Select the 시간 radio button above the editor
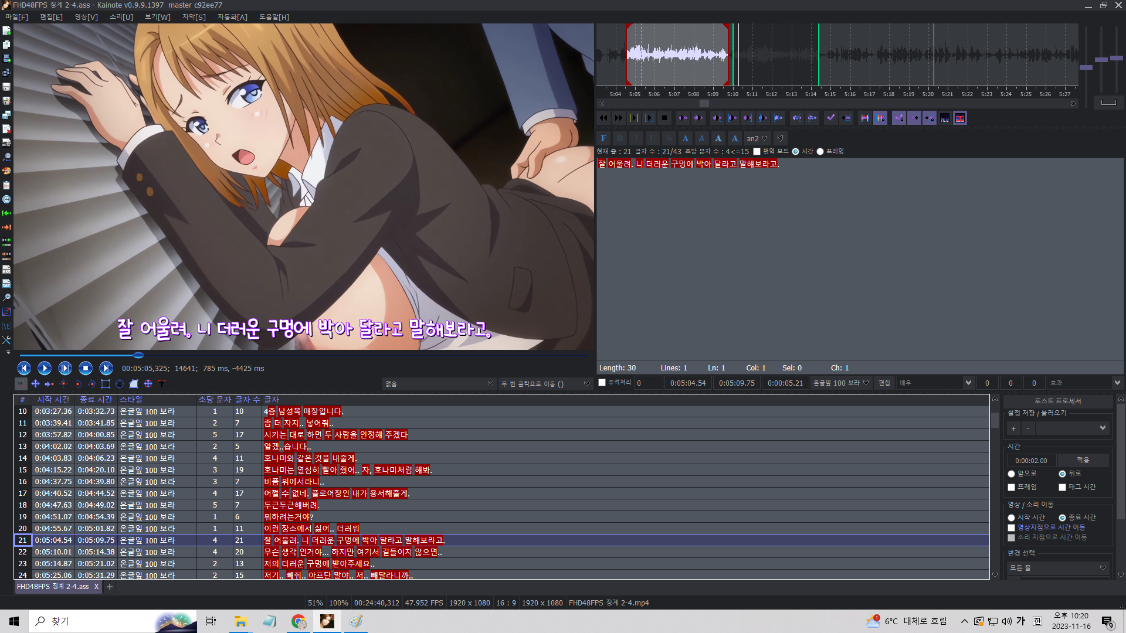The image size is (1126, 633). (x=795, y=151)
